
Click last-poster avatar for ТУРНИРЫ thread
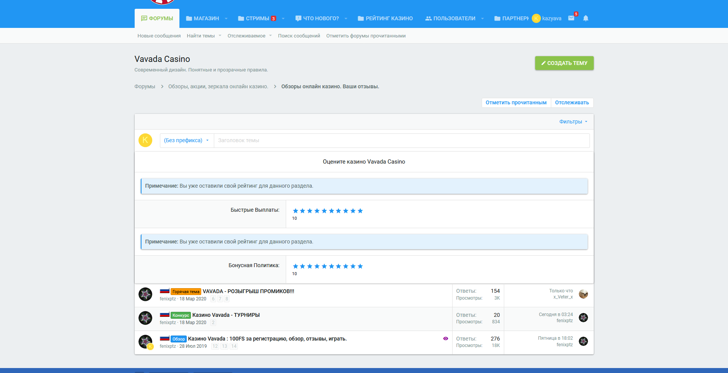[x=583, y=318]
